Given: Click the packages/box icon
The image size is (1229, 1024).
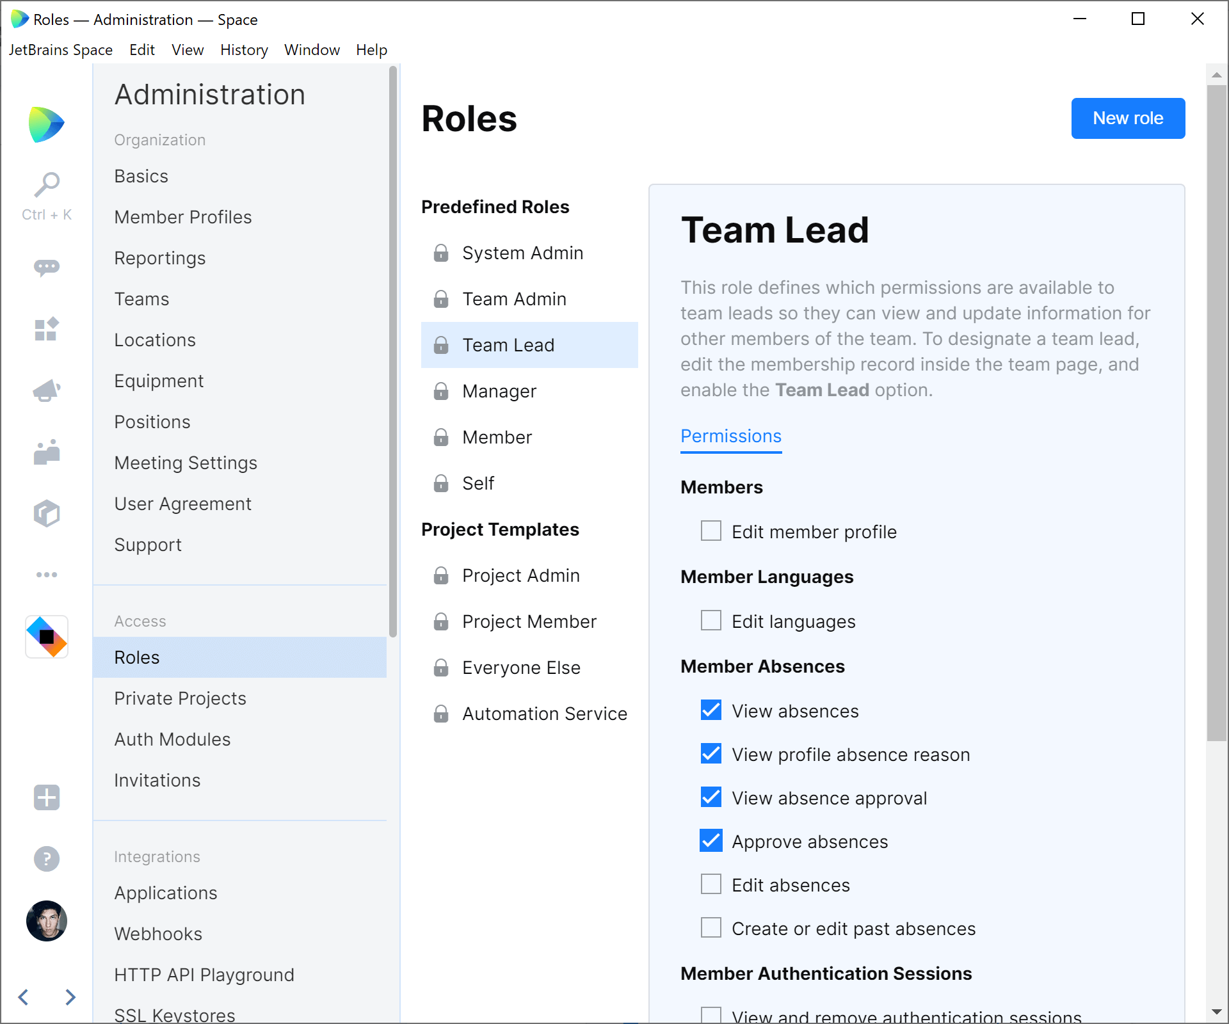Looking at the screenshot, I should click(47, 511).
